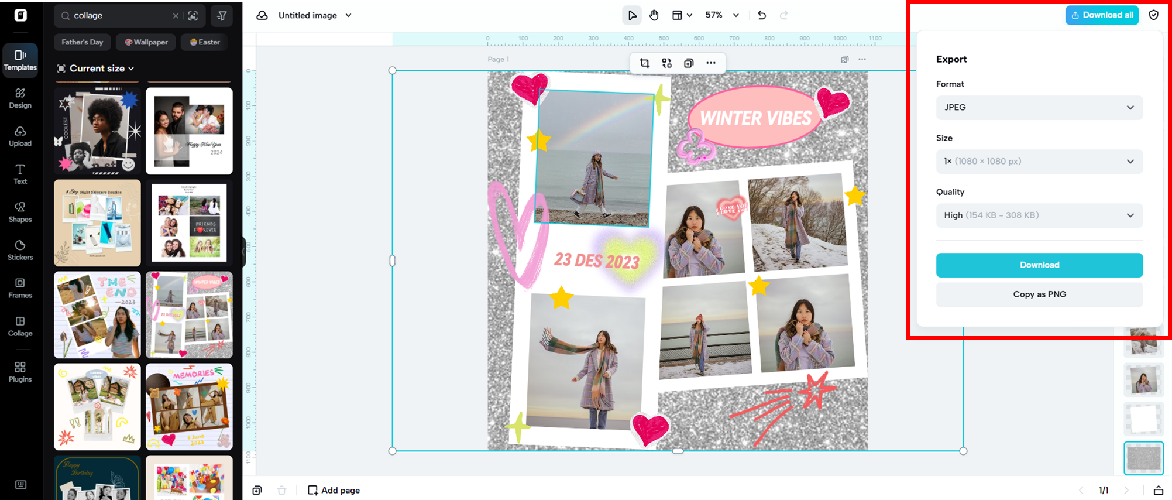The image size is (1172, 500).
Task: Choose the Memories collage template thumbnail
Action: 189,406
